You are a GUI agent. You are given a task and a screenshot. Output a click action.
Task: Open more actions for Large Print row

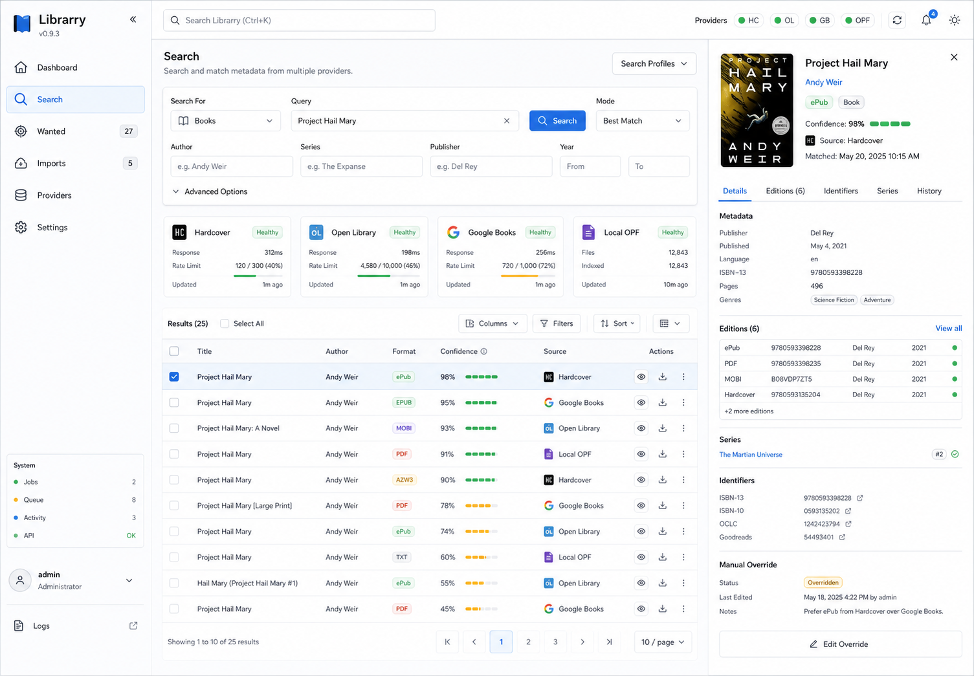pos(683,506)
